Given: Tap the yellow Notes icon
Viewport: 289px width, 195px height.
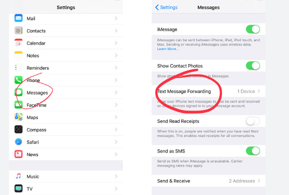Looking at the screenshot, I should (x=18, y=56).
